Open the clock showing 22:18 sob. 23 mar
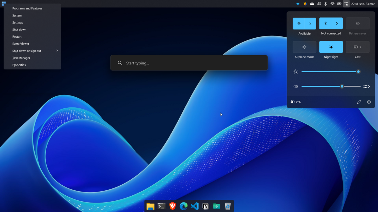The width and height of the screenshot is (378, 212). (x=363, y=4)
